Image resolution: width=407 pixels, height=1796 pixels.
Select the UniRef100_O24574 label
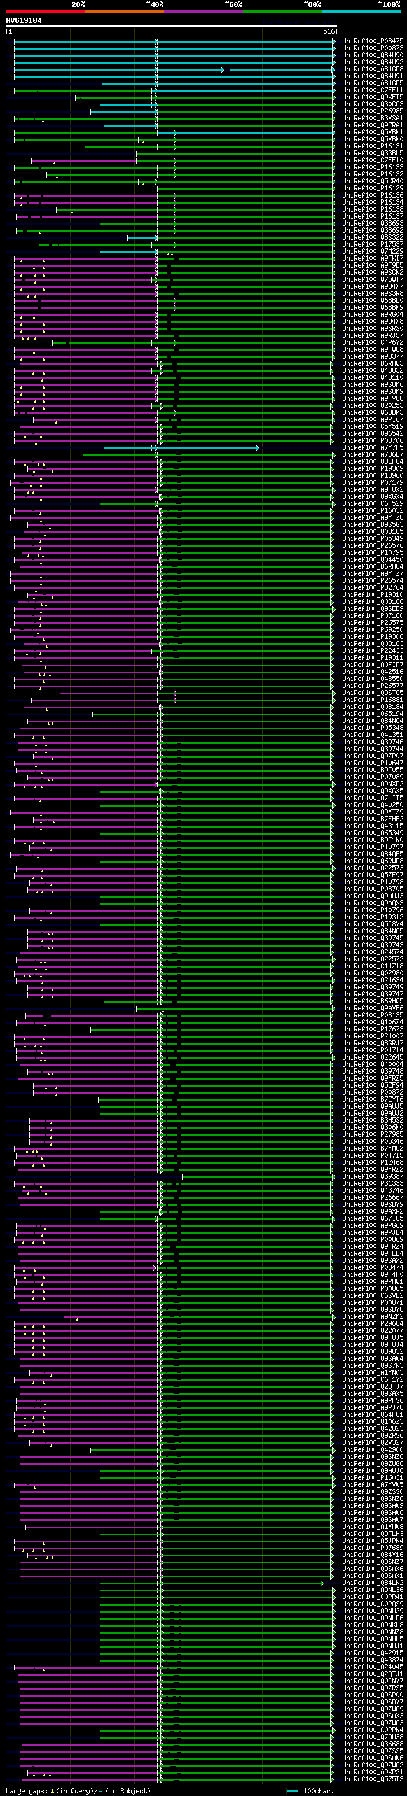click(372, 952)
